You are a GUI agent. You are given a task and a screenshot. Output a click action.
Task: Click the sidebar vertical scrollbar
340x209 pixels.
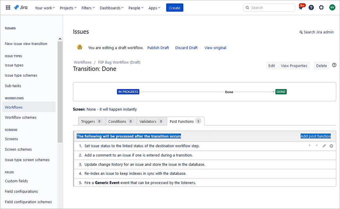click(60, 90)
